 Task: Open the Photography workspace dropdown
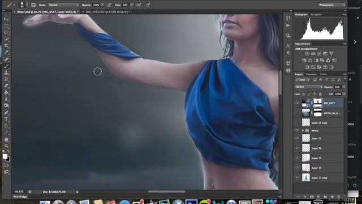click(x=332, y=5)
